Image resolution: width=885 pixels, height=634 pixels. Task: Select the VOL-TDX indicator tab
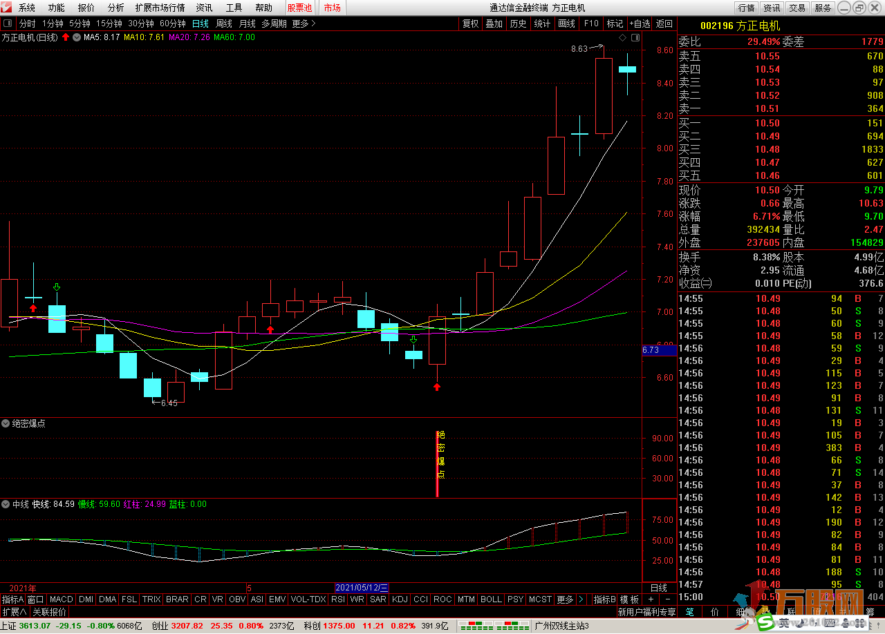click(x=308, y=599)
